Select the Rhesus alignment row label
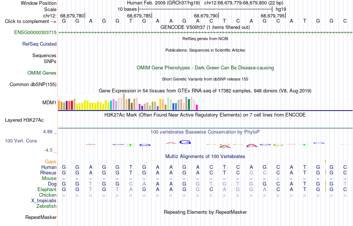Screen dimensions: 353x226 click(48, 173)
